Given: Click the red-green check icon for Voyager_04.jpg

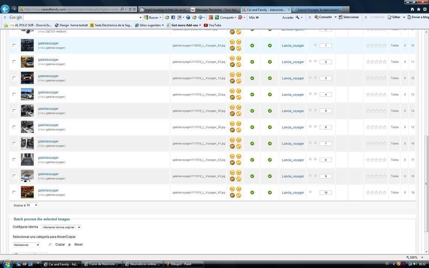Looking at the screenshot, I should 232,48.
